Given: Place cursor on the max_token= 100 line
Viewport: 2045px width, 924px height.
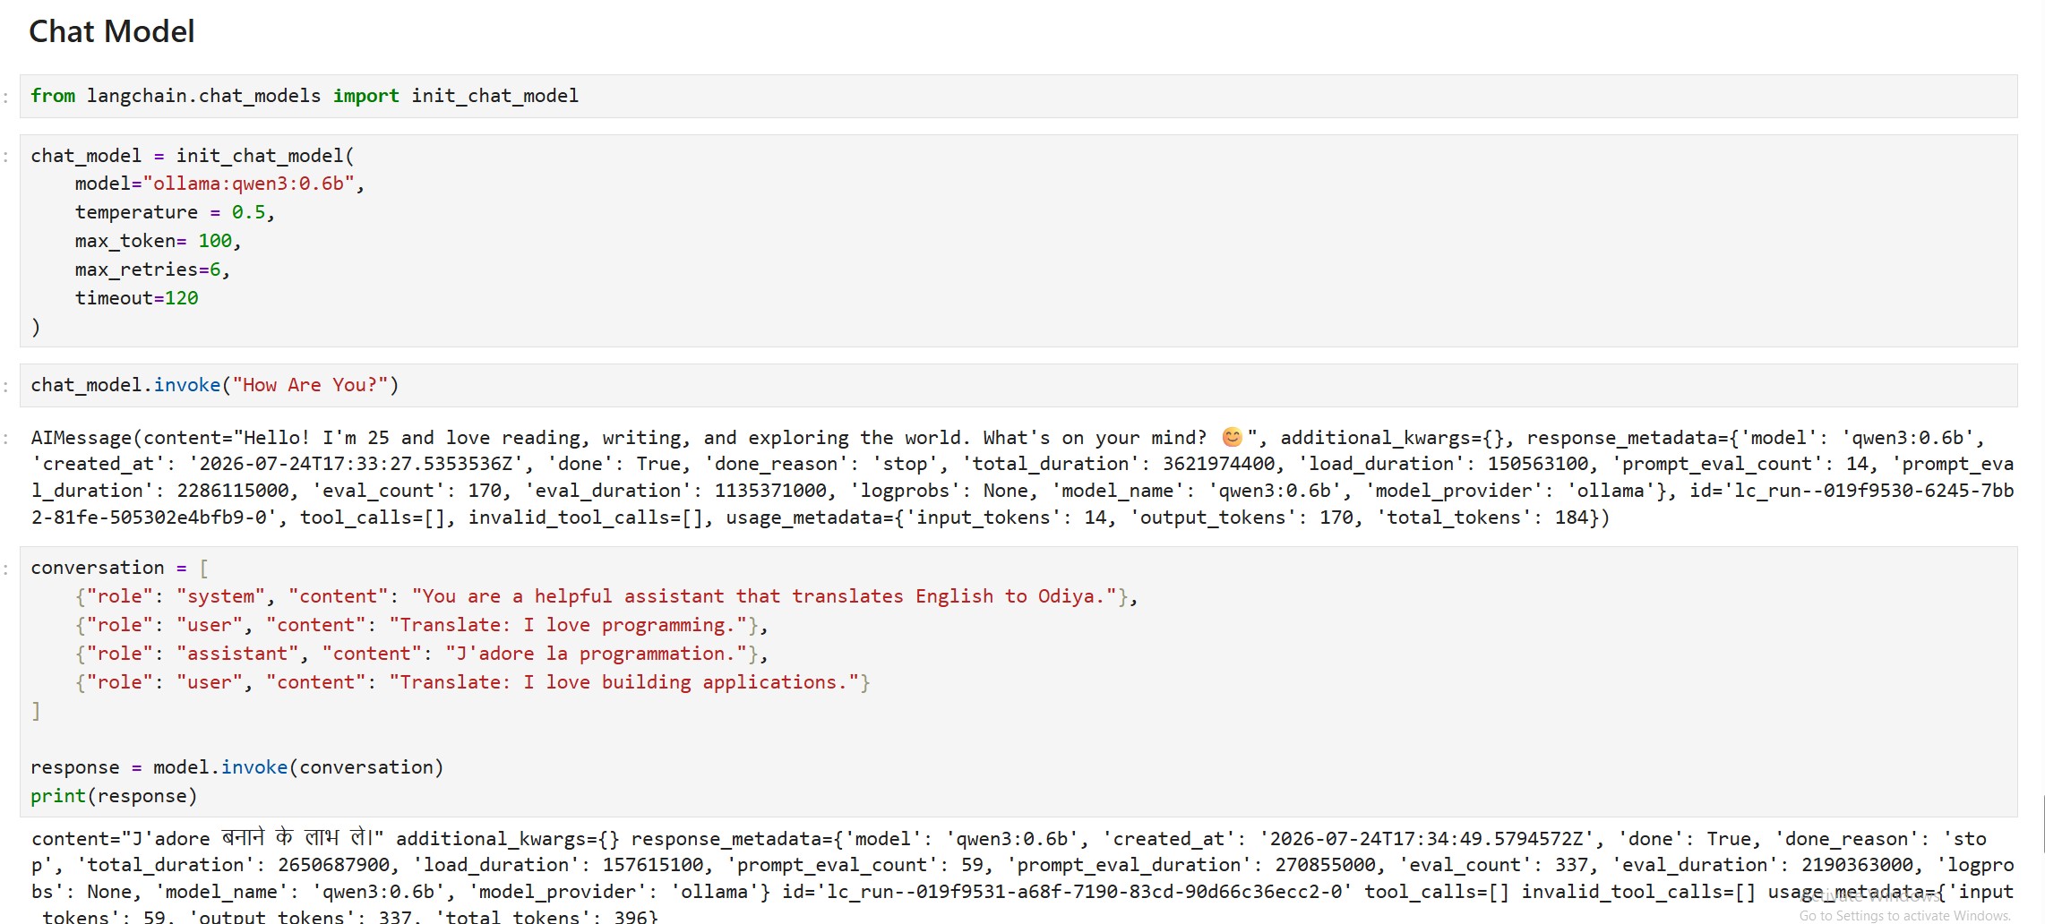Looking at the screenshot, I should 158,241.
